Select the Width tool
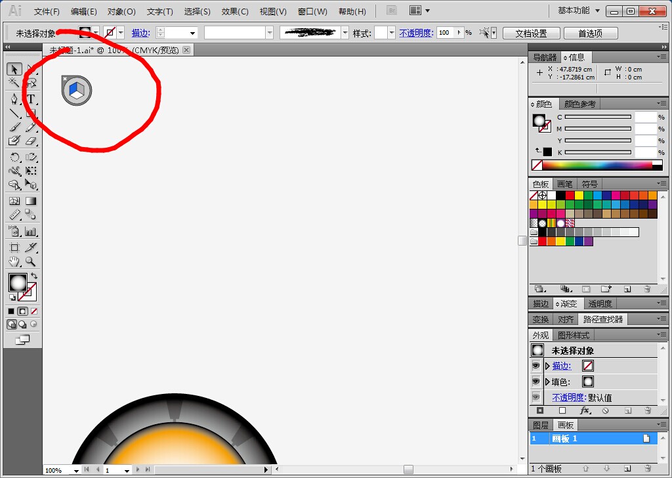This screenshot has width=672, height=478. click(14, 171)
